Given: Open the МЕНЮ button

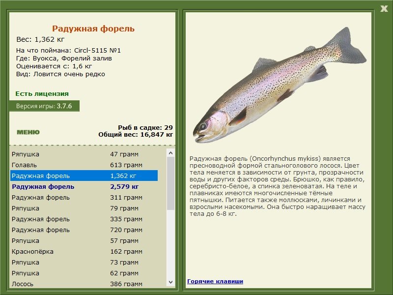Looking at the screenshot, I should (28, 132).
